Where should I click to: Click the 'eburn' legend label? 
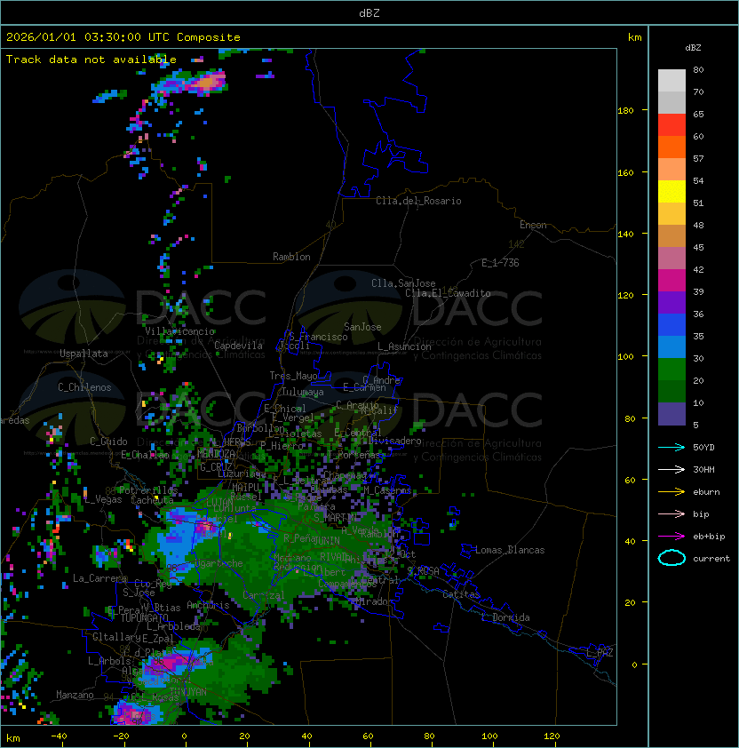[706, 492]
